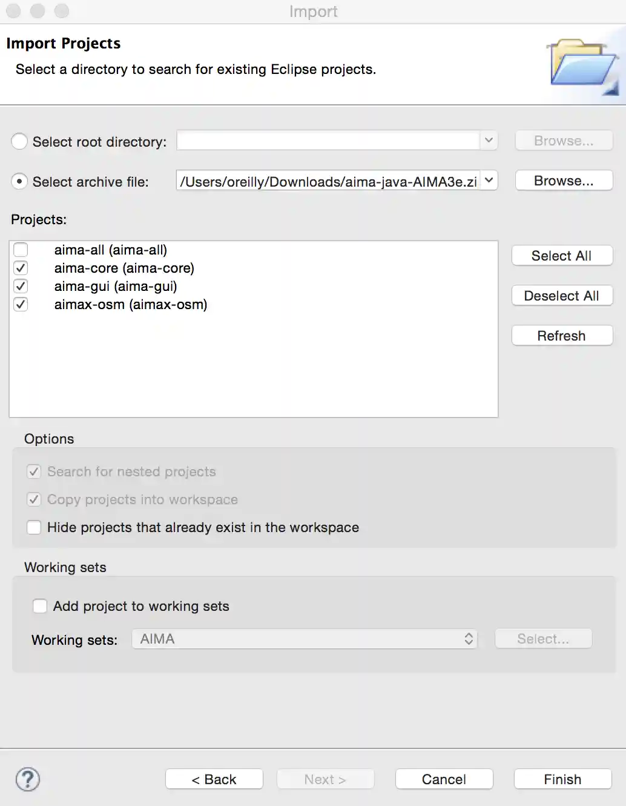Refresh the projects list
Viewport: 626px width, 806px height.
[x=562, y=336]
